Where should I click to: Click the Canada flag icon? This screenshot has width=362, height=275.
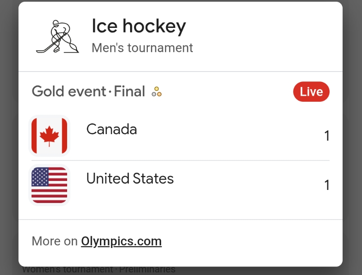49,135
